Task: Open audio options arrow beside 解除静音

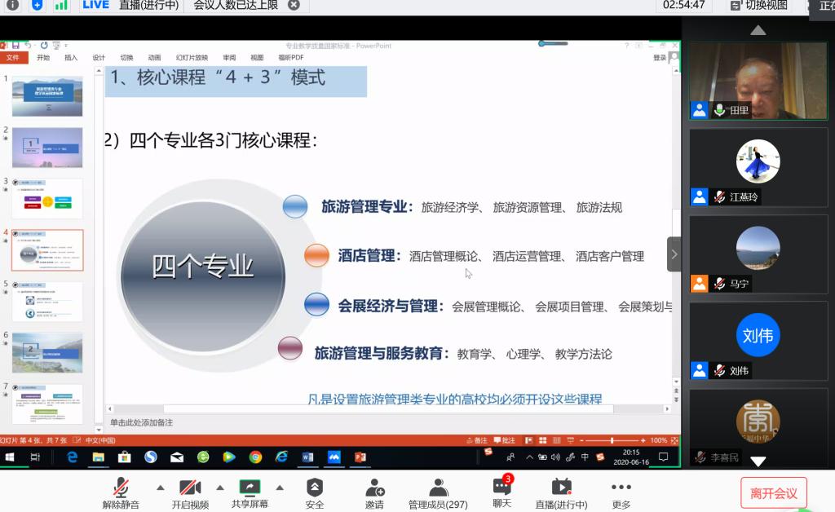Action: coord(161,488)
